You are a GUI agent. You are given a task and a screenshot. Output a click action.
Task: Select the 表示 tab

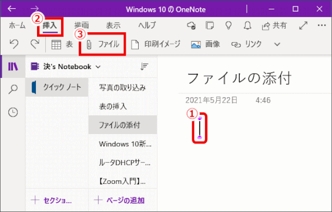[113, 26]
